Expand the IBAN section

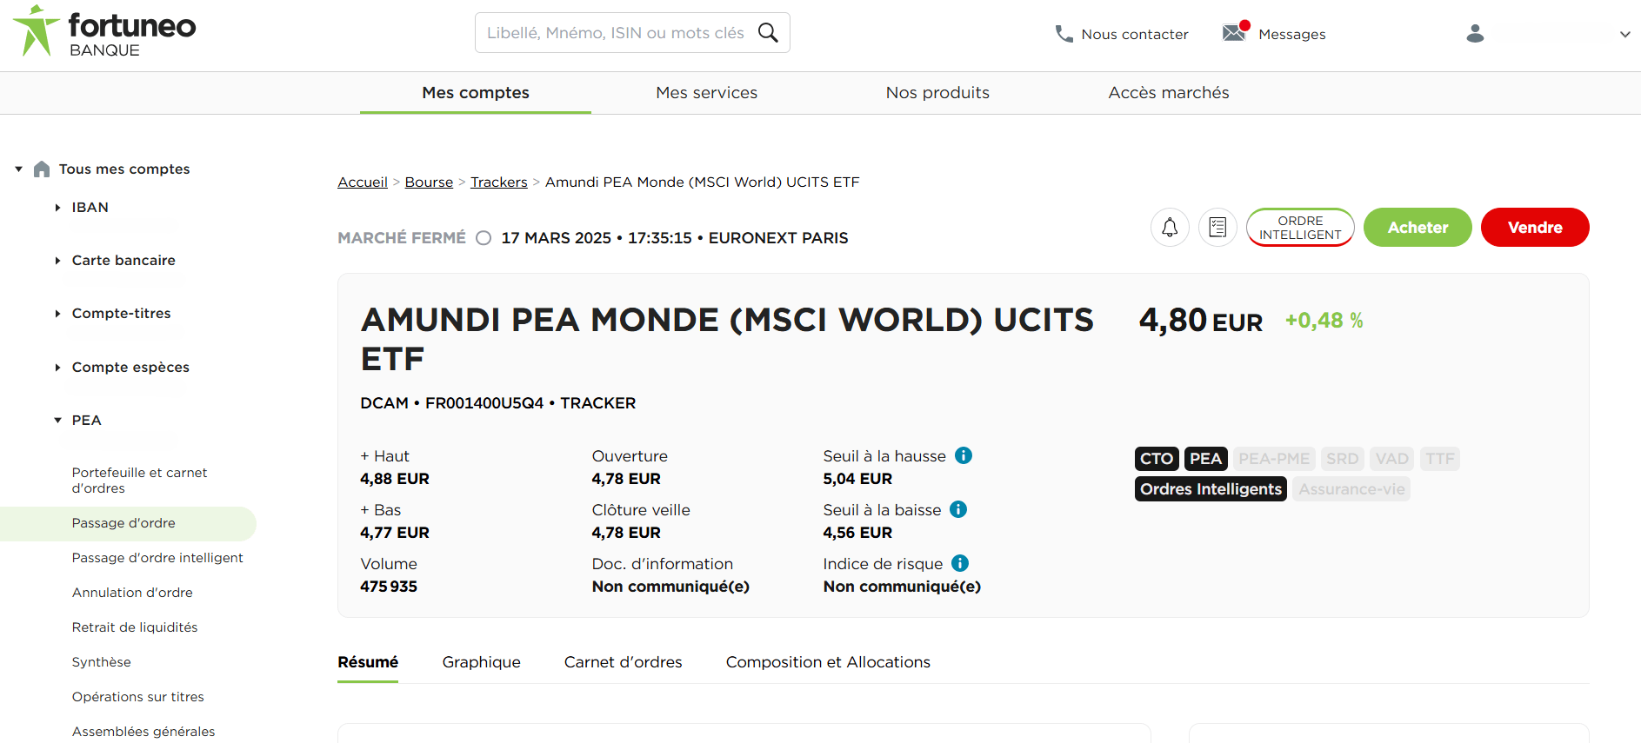(x=57, y=208)
